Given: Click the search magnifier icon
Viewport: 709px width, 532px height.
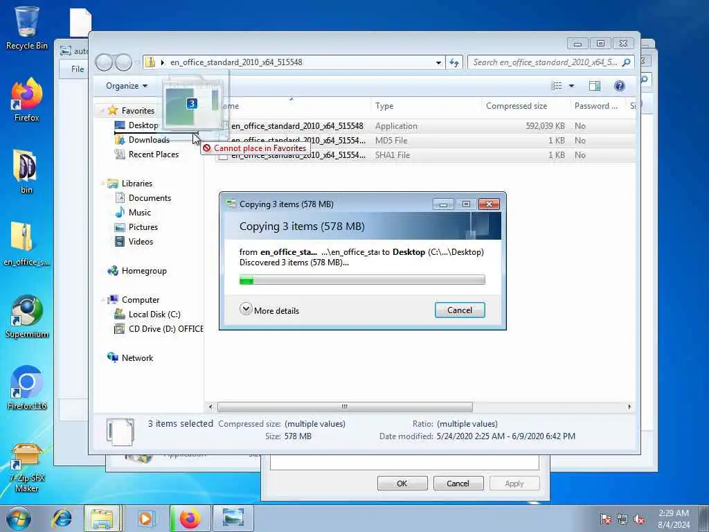Looking at the screenshot, I should point(626,62).
